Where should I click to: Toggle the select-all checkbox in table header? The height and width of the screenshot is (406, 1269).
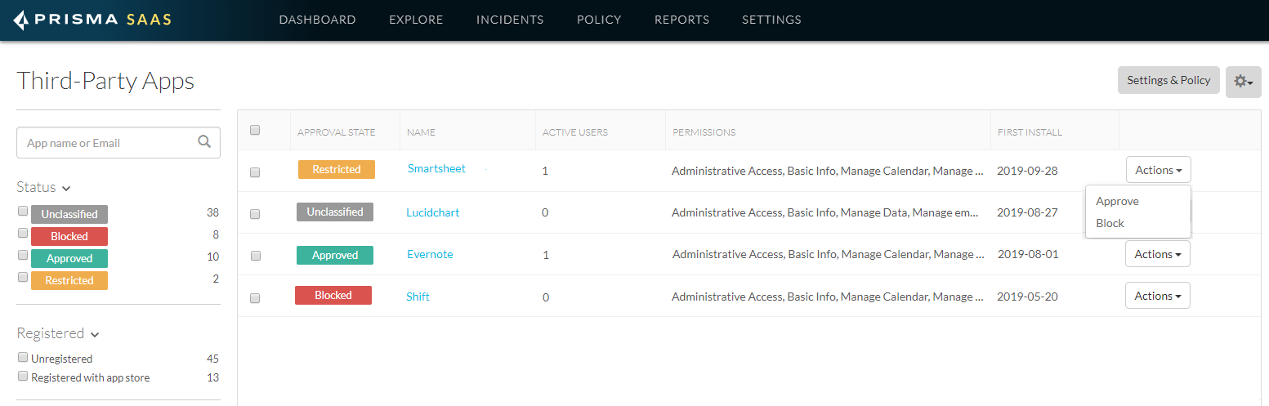[x=255, y=130]
